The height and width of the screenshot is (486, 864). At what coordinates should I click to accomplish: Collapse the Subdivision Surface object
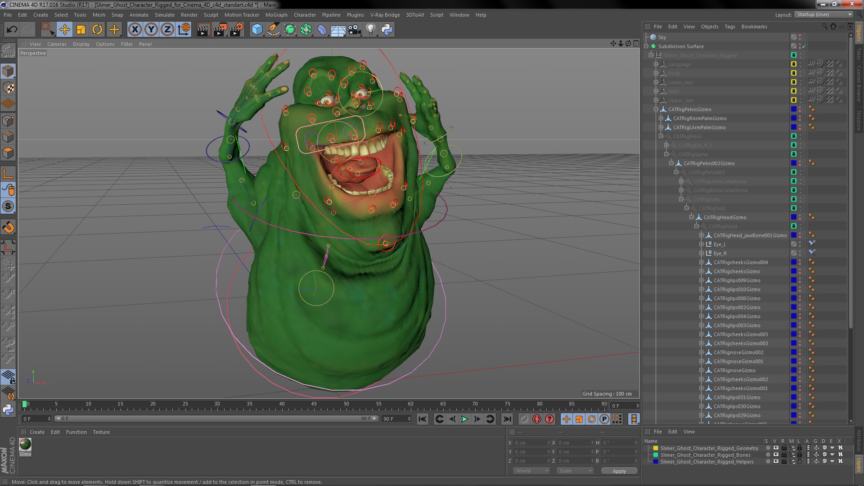(x=647, y=46)
